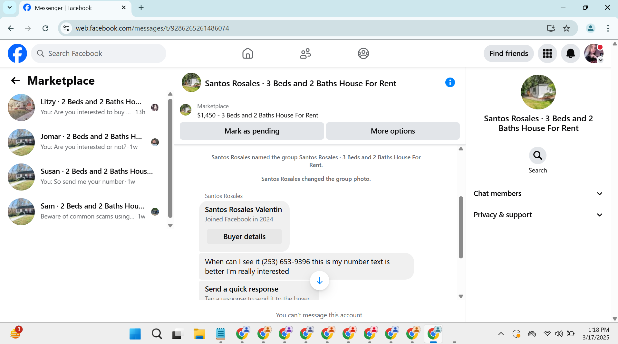Click Jomar's small profile avatar

click(x=155, y=142)
